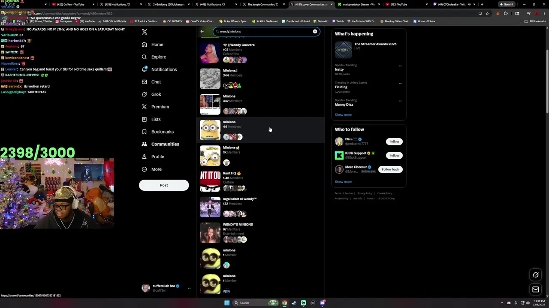Open the KickBot Dashboard bookmark
549x308 pixels.
pyautogui.click(x=265, y=21)
